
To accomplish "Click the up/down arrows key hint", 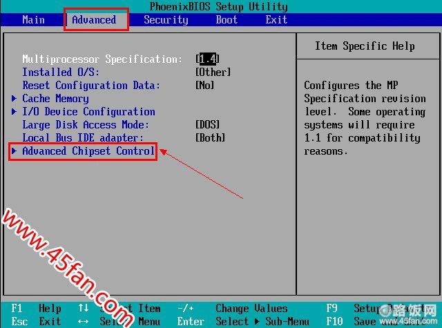I will click(84, 308).
